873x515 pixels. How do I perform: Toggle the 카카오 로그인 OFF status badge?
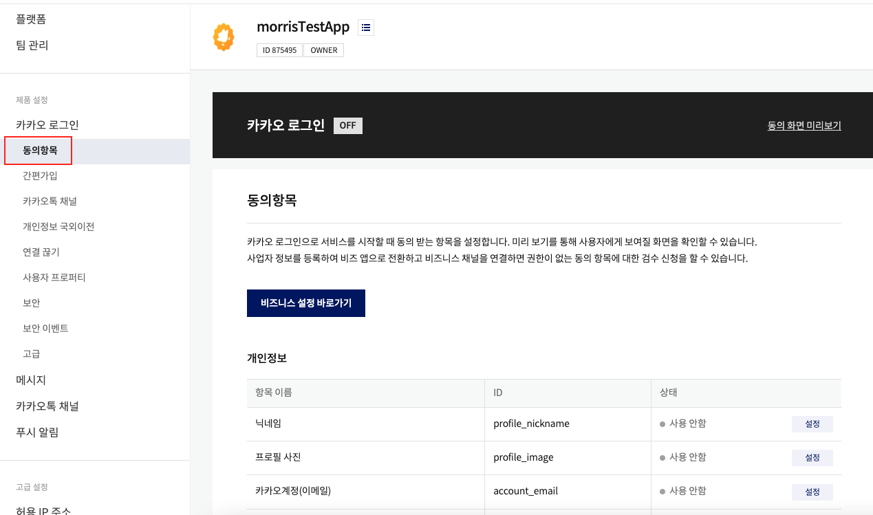[x=347, y=125]
